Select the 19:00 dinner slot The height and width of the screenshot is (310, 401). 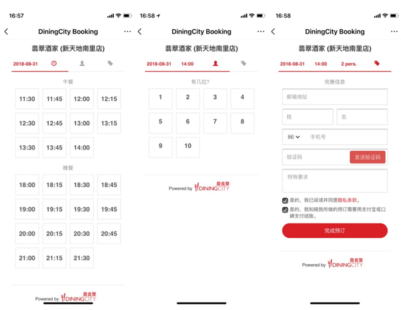[x=27, y=209]
